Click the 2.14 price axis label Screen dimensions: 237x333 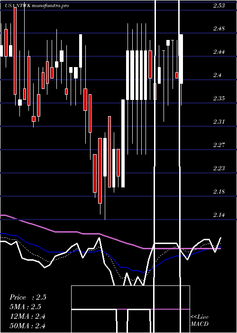click(x=219, y=215)
